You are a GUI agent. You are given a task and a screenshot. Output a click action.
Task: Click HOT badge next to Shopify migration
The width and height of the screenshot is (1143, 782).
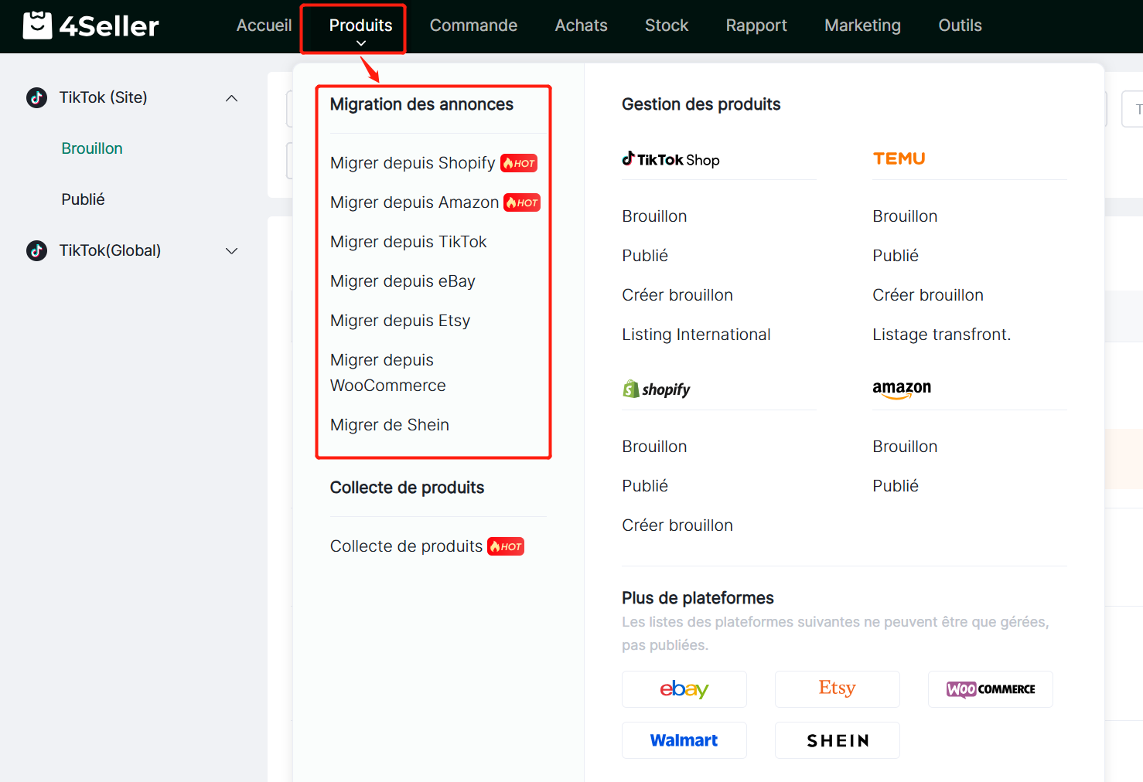(x=519, y=163)
